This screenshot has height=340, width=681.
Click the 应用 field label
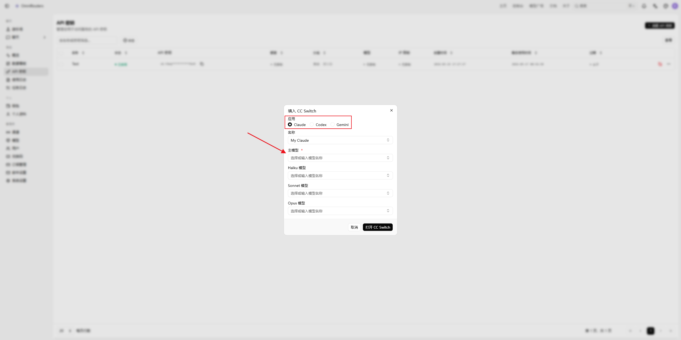tap(291, 119)
